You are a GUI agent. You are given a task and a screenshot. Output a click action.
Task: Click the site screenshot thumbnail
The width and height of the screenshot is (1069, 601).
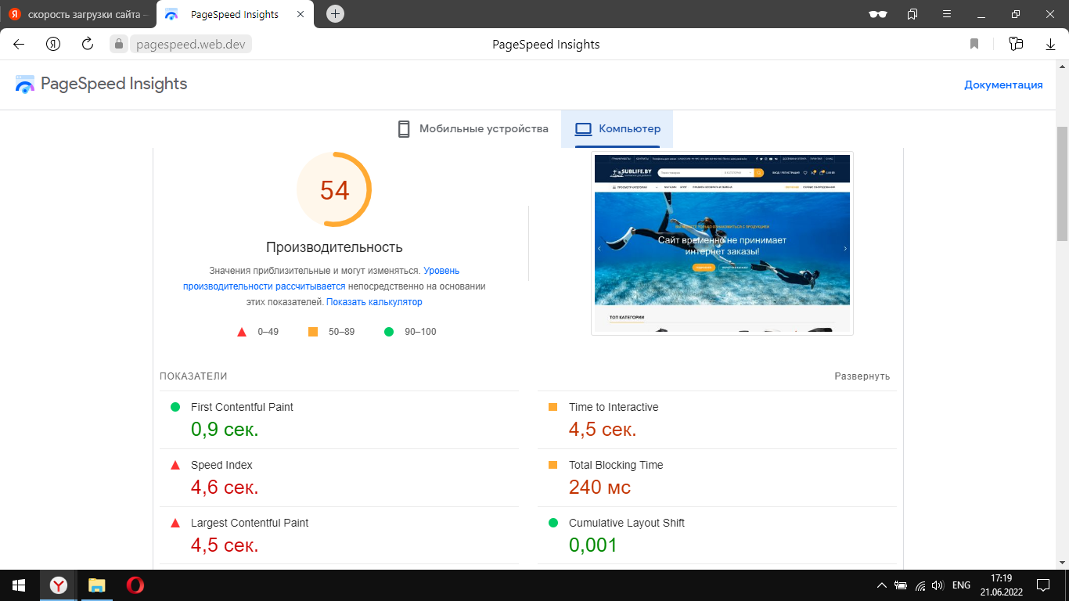(x=722, y=243)
